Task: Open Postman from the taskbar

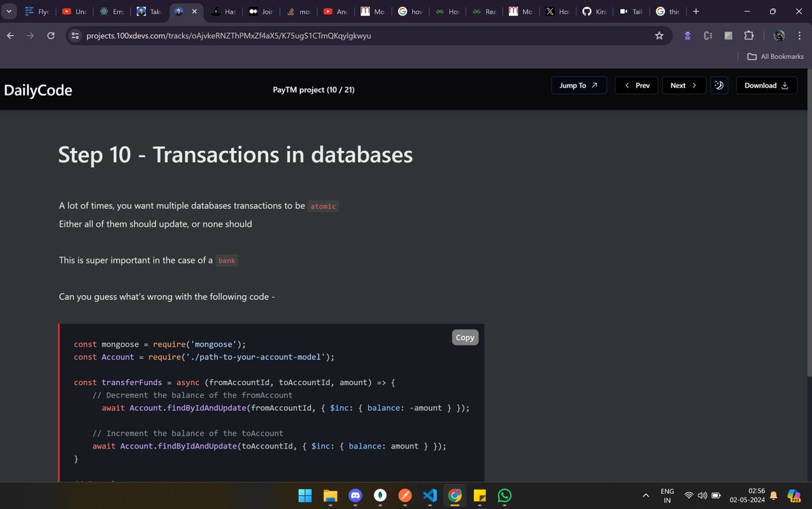Action: tap(405, 495)
